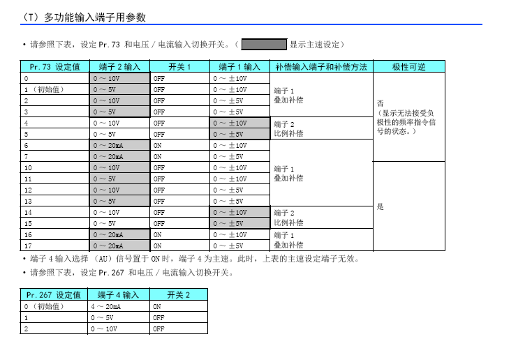Click the 'Pr. 73 设定值' column header
This screenshot has height=339, width=532.
click(55, 67)
